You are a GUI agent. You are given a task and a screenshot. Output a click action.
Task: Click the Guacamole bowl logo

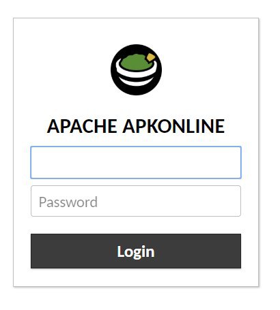click(136, 69)
